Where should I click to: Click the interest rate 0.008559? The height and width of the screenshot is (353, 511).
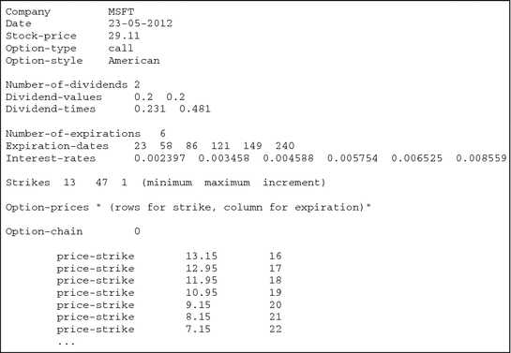tap(481, 158)
